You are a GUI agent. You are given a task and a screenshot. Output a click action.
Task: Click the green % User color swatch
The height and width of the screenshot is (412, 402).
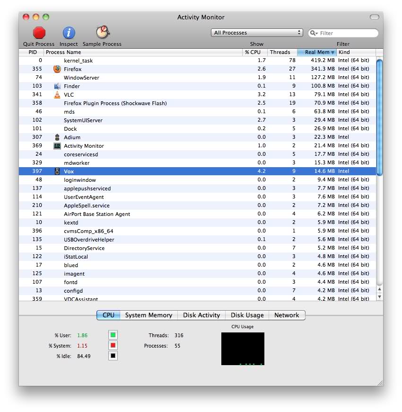[113, 335]
